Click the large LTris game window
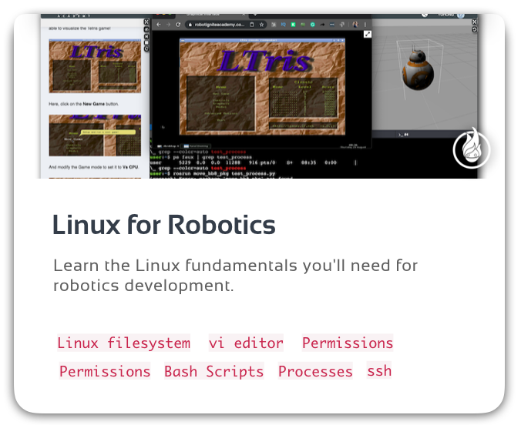Screen dimensions: 521x425 (262, 87)
